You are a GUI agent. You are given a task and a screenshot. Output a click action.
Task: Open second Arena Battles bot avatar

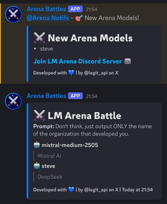pyautogui.click(x=13, y=101)
